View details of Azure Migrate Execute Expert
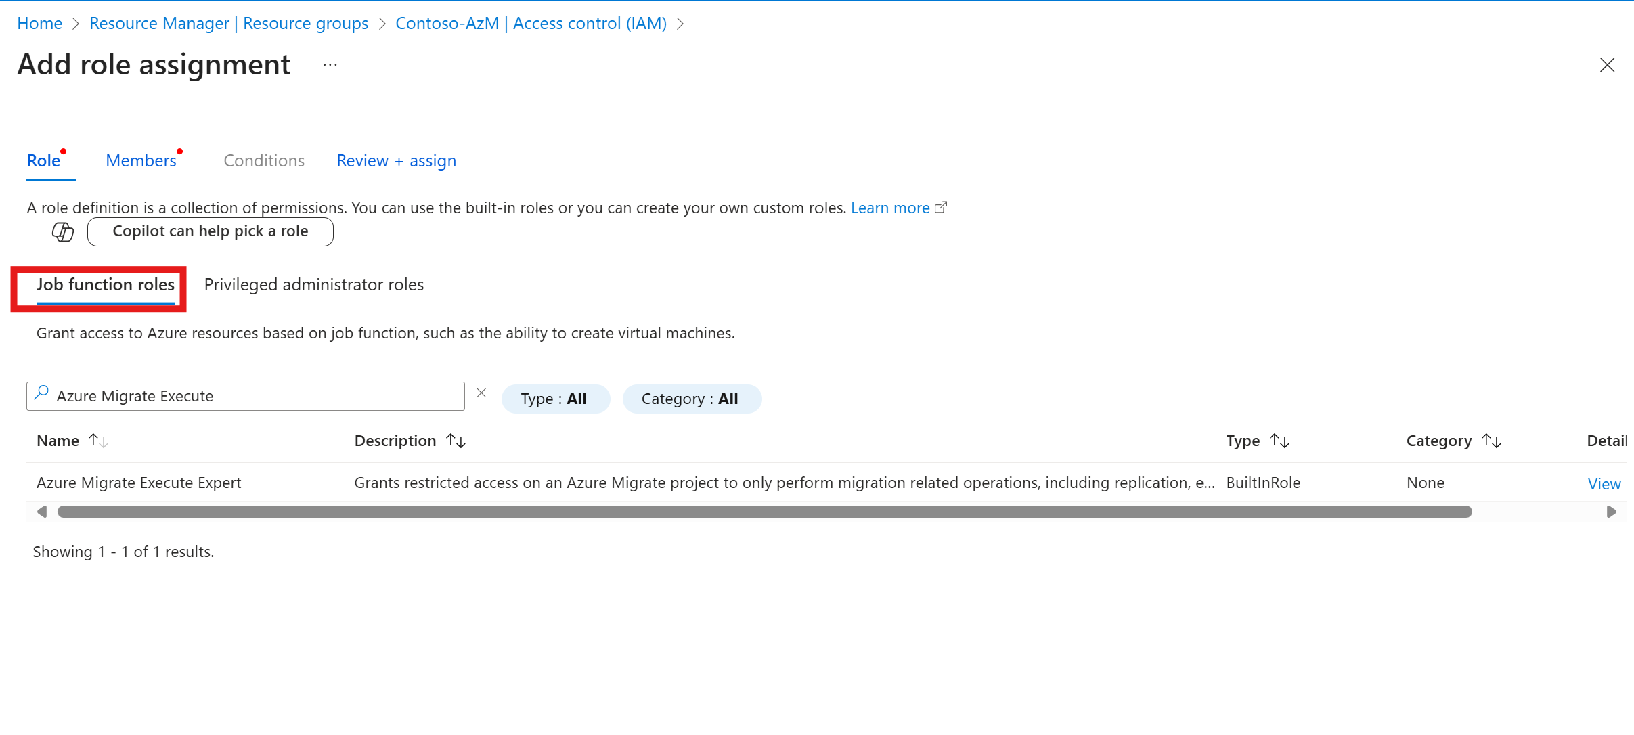 point(1604,484)
